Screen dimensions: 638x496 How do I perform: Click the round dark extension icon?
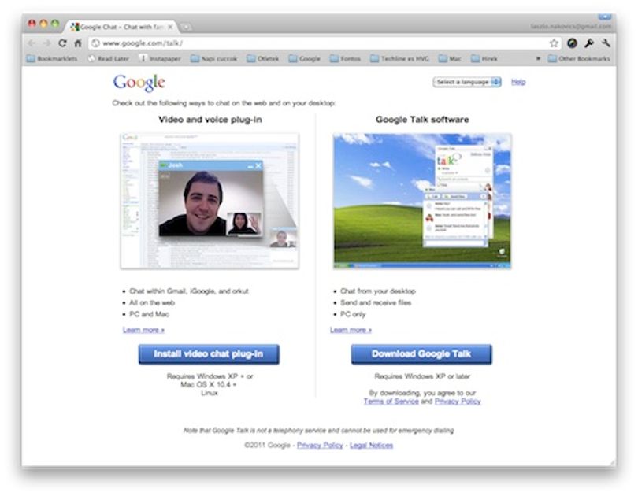click(572, 43)
